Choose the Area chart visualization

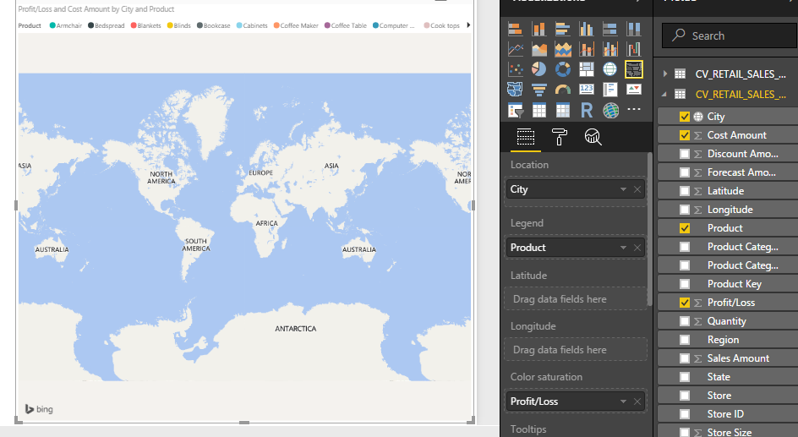pos(539,49)
